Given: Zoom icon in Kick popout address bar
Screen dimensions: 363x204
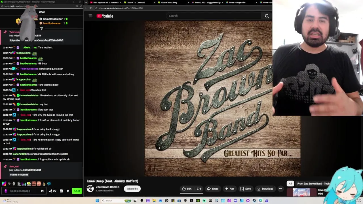Looking at the screenshot, I should (x=77, y=6).
